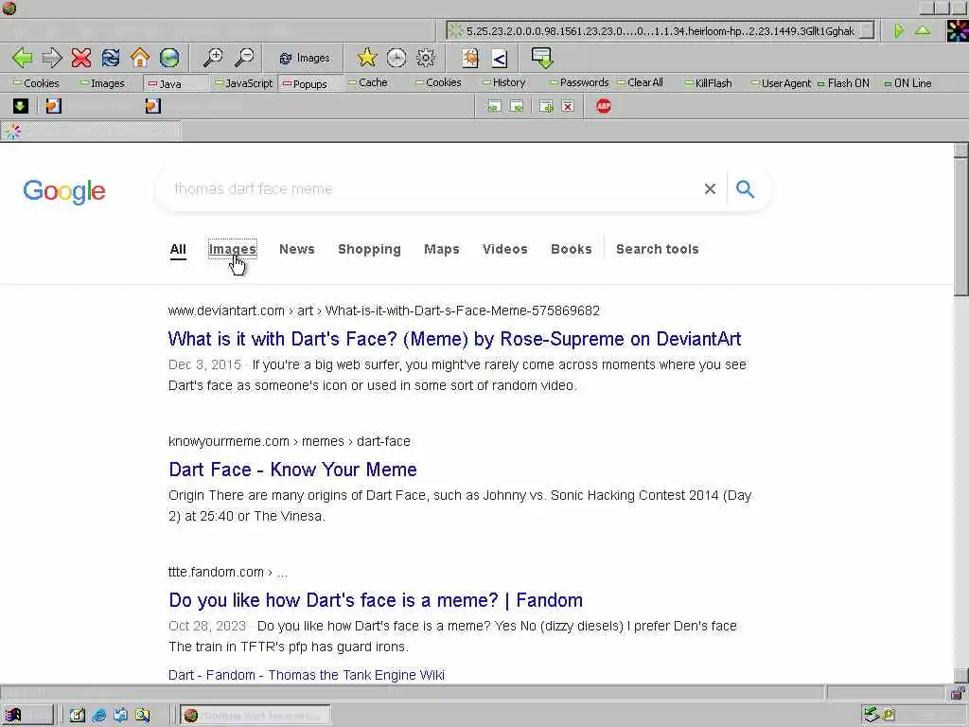Click the bug document icon in the toolbar
This screenshot has width=969, height=727.
470,58
